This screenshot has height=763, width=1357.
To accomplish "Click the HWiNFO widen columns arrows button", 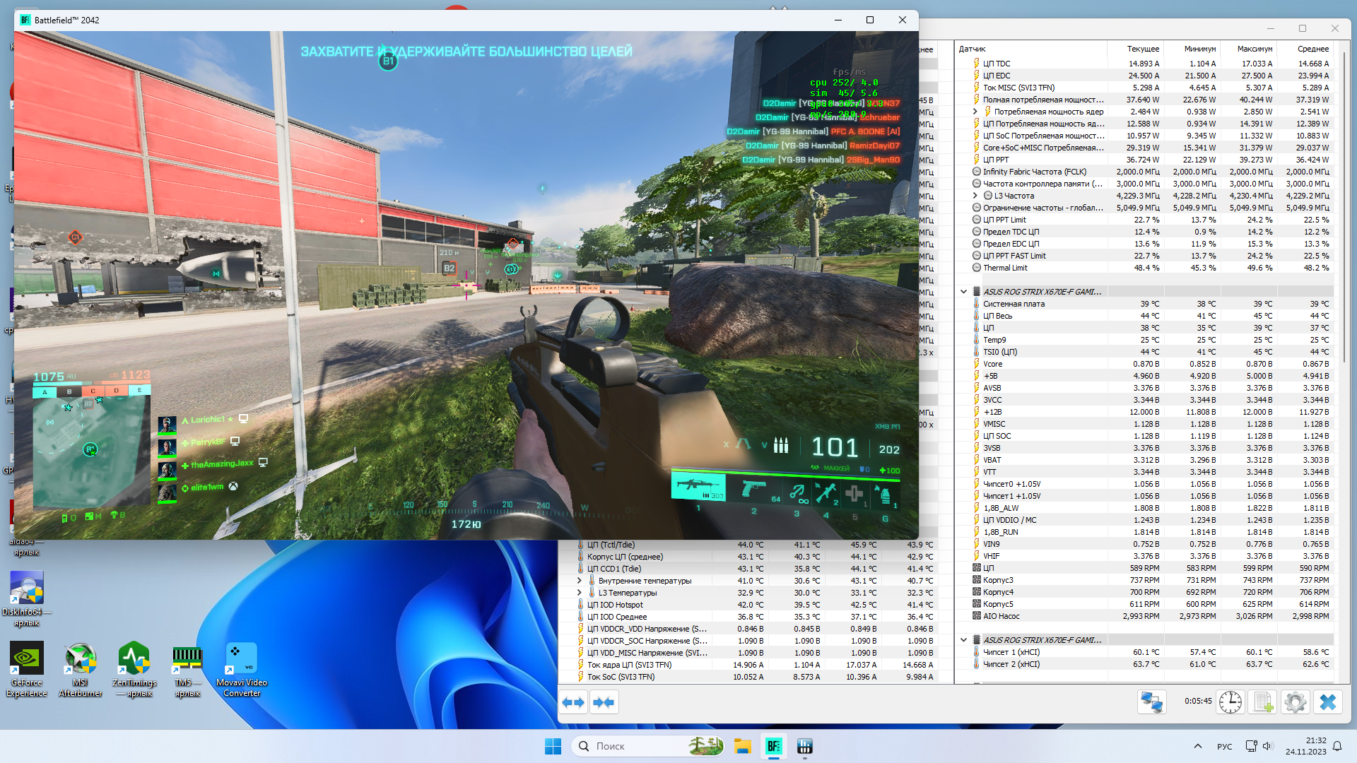I will [x=574, y=702].
